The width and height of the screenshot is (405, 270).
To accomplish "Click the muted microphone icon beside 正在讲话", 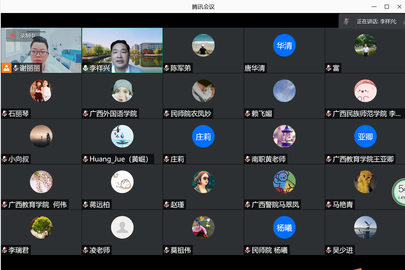I will coord(346,21).
